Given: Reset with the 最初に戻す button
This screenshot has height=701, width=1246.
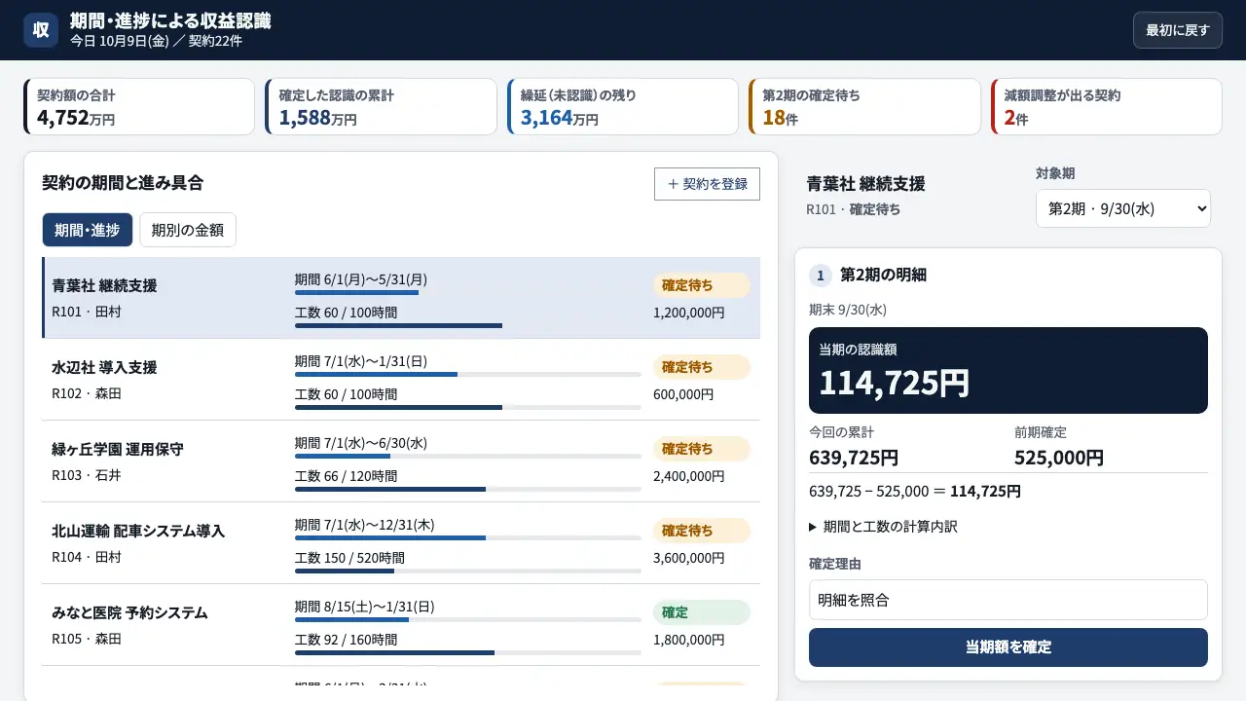Looking at the screenshot, I should click(x=1177, y=30).
